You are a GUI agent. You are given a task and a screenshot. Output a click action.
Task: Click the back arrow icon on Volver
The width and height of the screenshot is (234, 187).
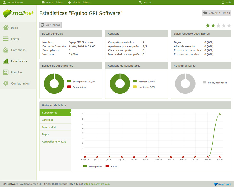(205, 13)
